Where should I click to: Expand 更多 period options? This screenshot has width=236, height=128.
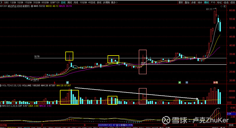point(114,2)
